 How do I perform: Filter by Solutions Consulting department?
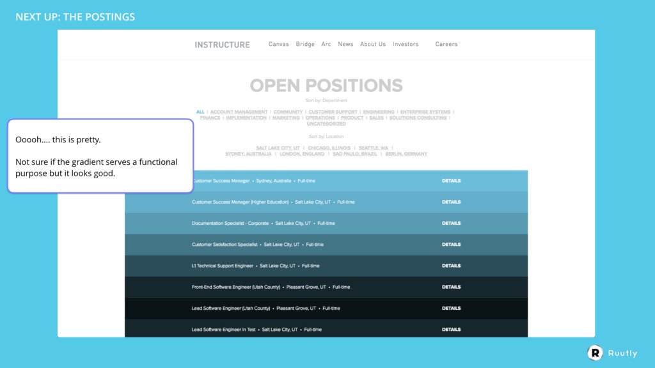pos(418,118)
